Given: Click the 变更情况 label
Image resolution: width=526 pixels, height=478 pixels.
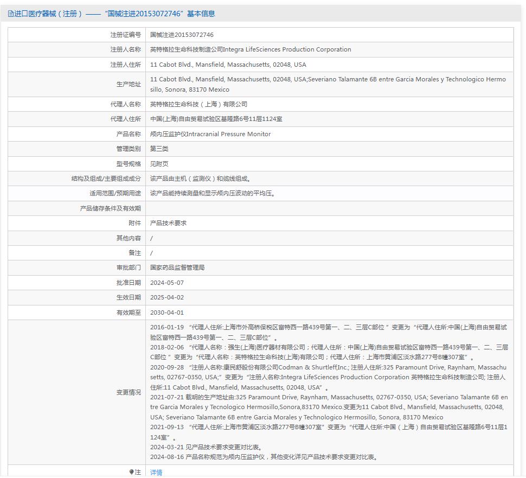Looking at the screenshot, I should pos(129,392).
